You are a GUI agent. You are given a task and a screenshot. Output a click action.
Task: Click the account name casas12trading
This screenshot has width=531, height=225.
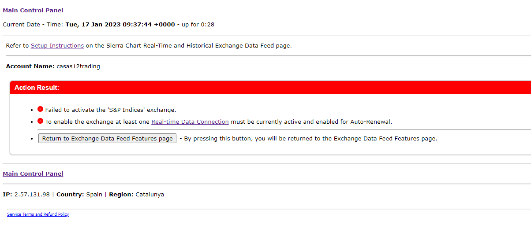pos(79,66)
